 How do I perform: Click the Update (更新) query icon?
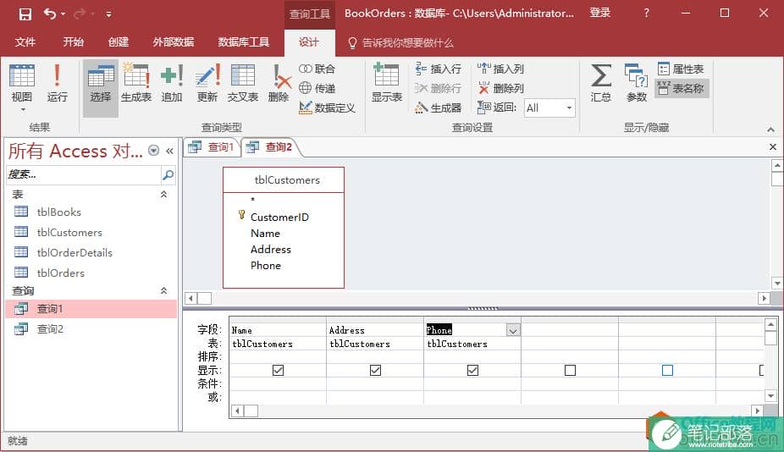207,82
